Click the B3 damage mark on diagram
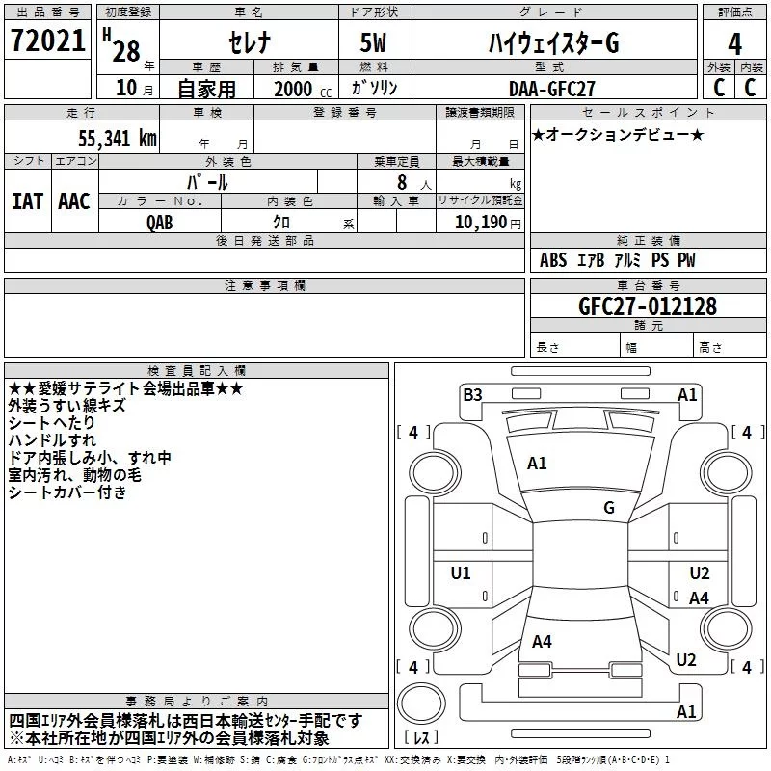Image resolution: width=771 pixels, height=771 pixels. point(472,395)
